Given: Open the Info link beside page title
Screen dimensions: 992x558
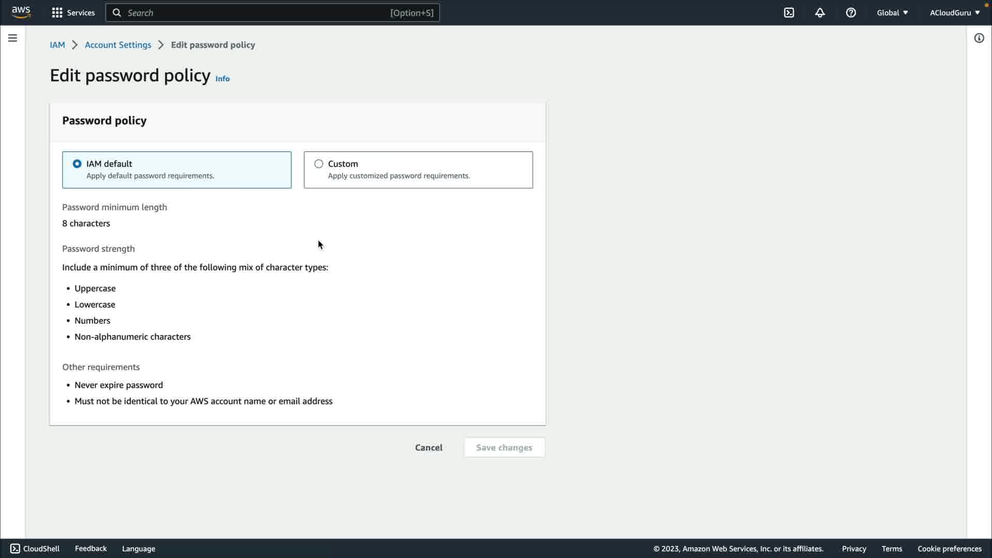Looking at the screenshot, I should [x=223, y=79].
